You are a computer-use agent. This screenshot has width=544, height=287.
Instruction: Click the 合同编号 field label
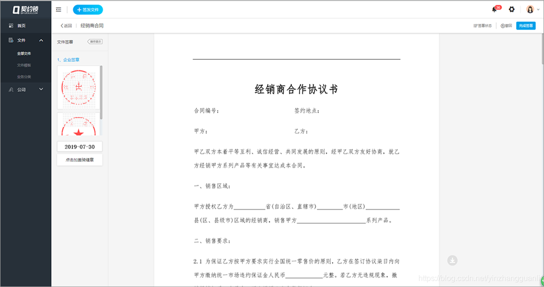pyautogui.click(x=207, y=111)
